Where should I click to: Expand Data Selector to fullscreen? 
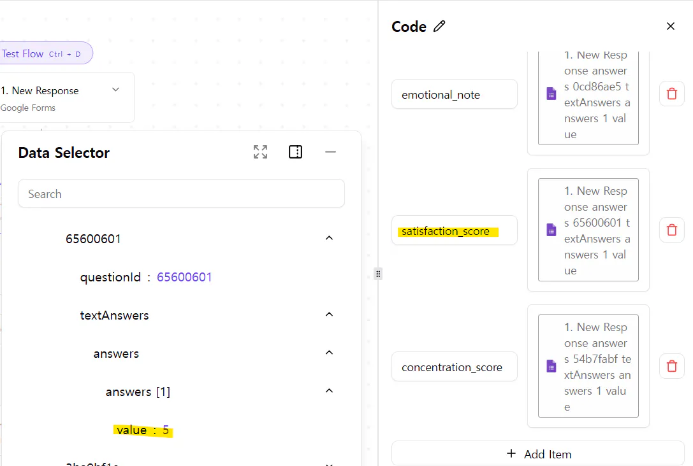click(260, 152)
